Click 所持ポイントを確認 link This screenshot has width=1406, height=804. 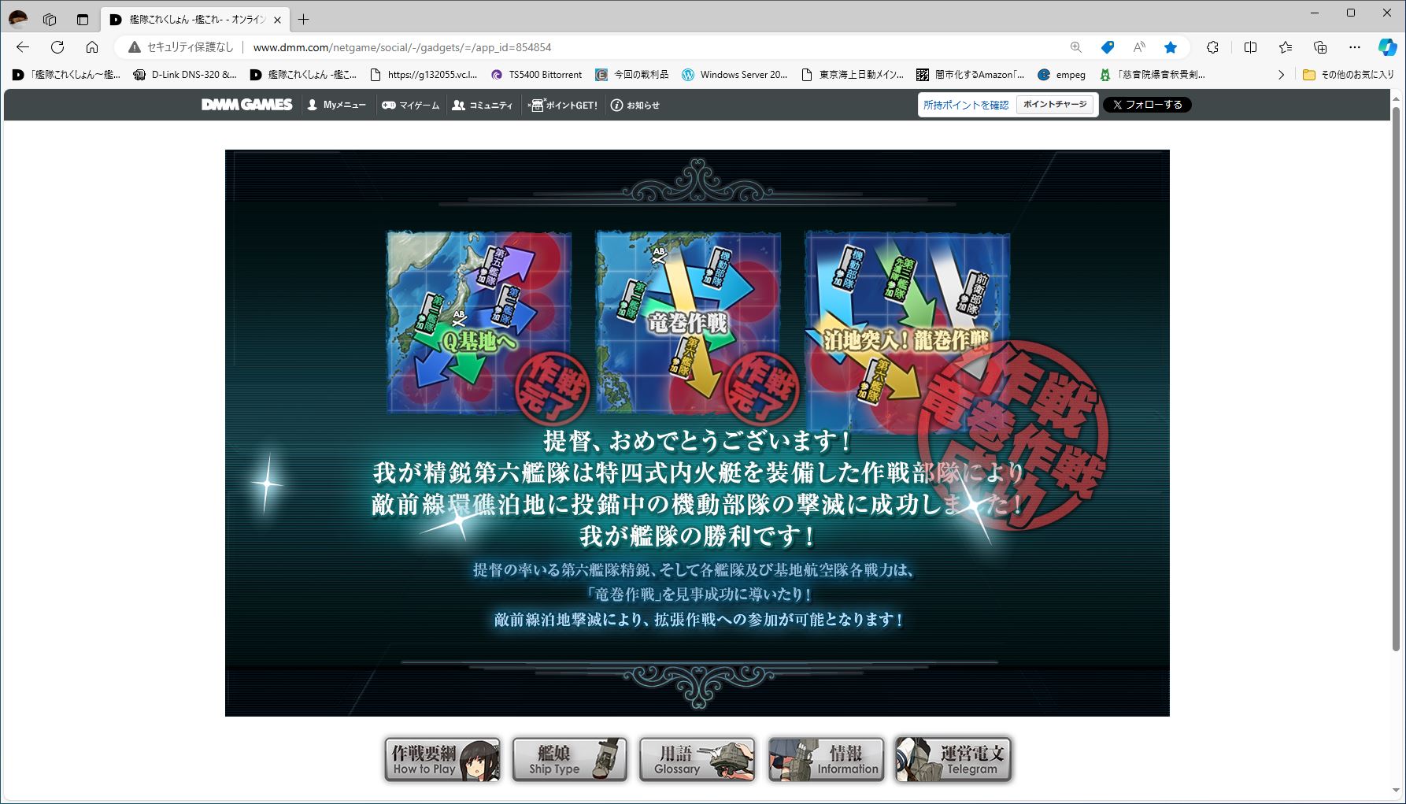click(966, 105)
